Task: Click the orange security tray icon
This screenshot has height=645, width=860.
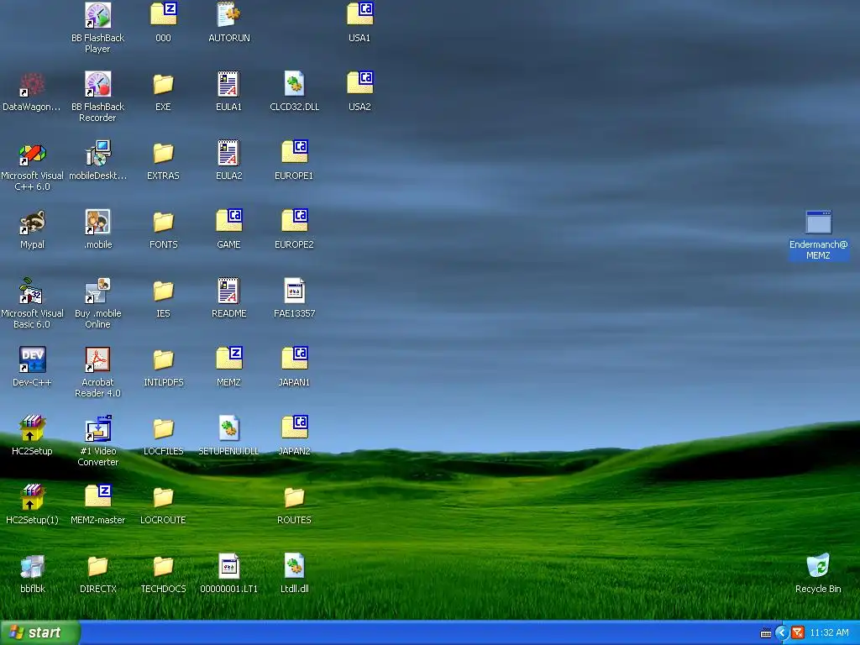Action: click(798, 633)
